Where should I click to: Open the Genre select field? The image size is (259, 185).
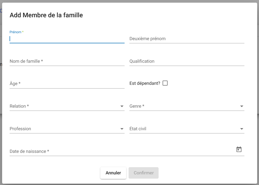(183, 106)
